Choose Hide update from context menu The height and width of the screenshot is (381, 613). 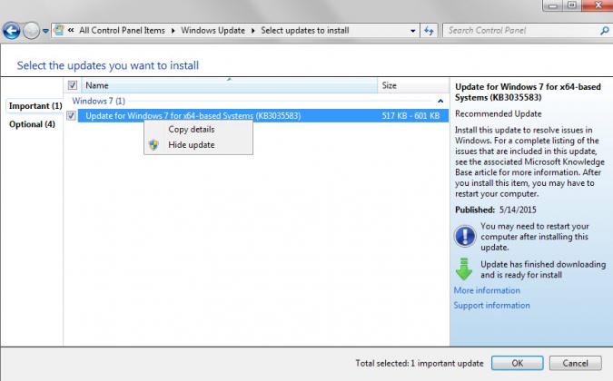click(x=191, y=145)
